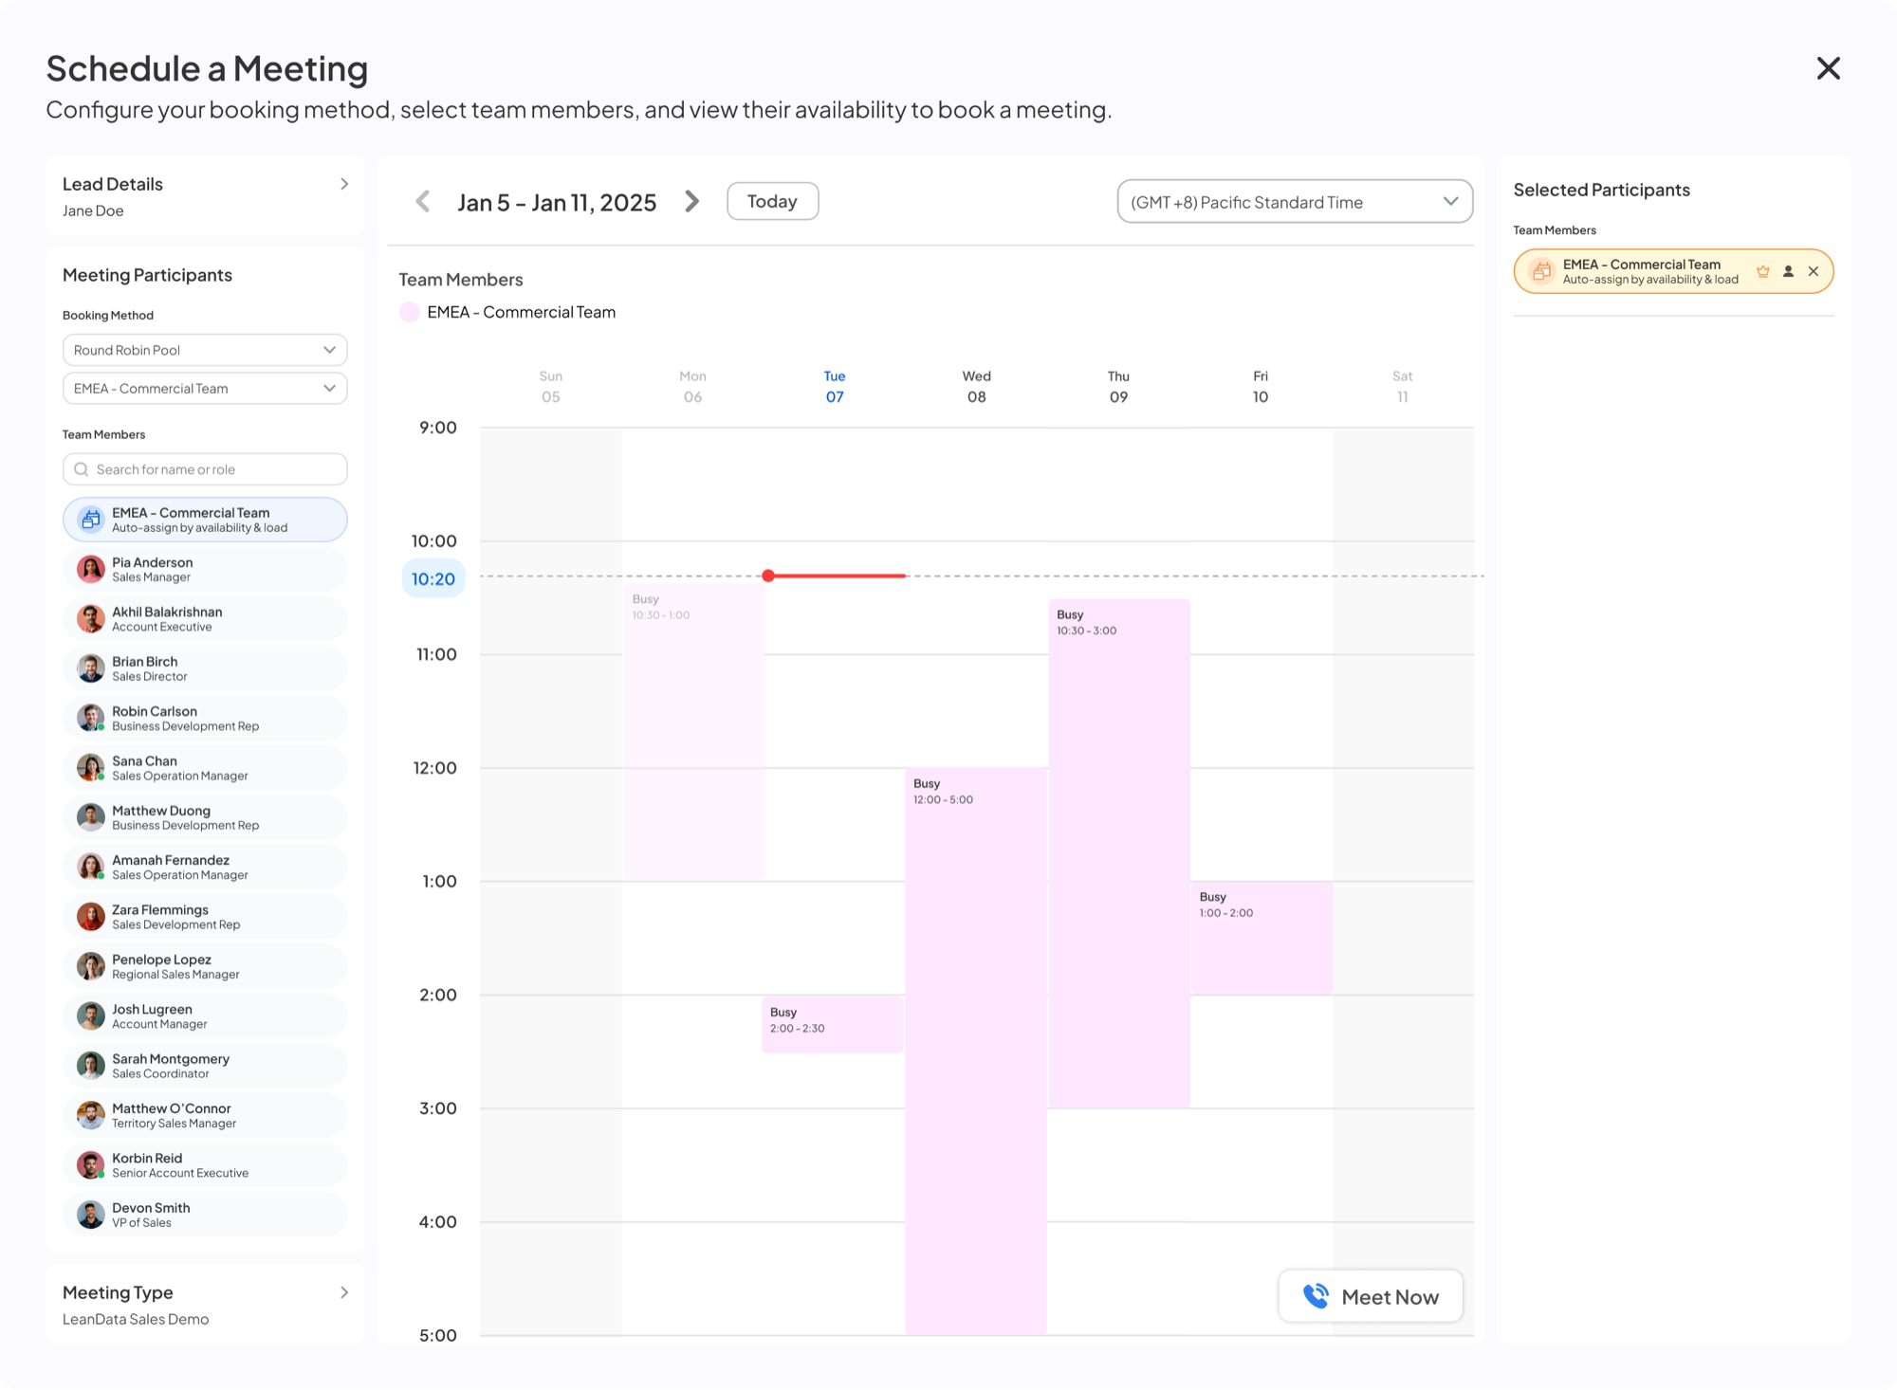Viewport: 1897px width, 1390px height.
Task: Select Devon Smith, VP of Sales
Action: point(205,1215)
